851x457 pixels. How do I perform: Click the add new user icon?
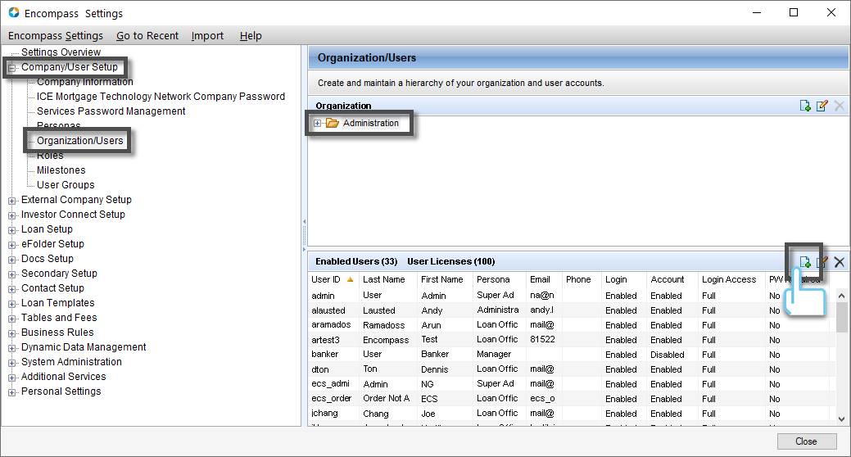pyautogui.click(x=805, y=262)
